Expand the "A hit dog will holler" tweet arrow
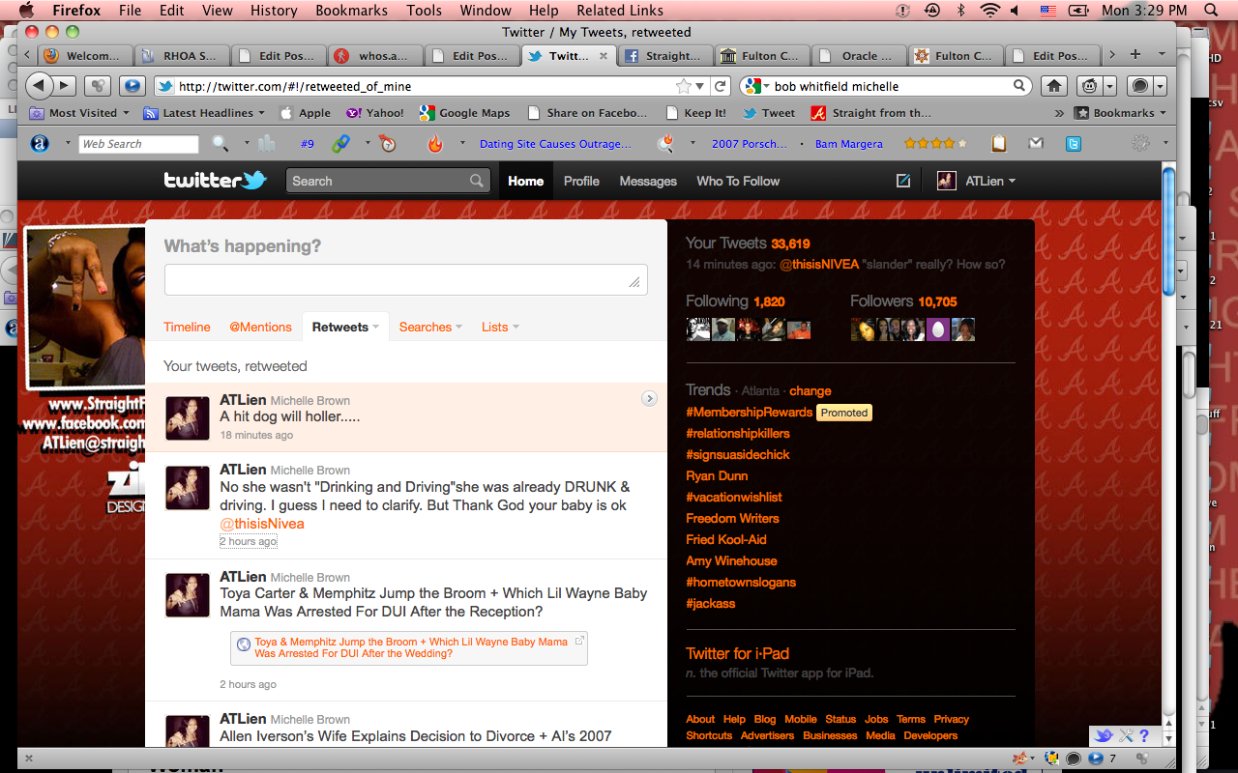The width and height of the screenshot is (1238, 773). coord(650,398)
